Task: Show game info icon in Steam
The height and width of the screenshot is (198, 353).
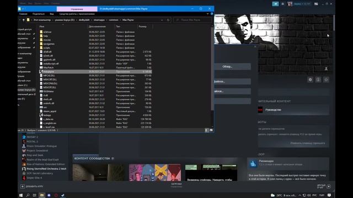Action: 318,79
